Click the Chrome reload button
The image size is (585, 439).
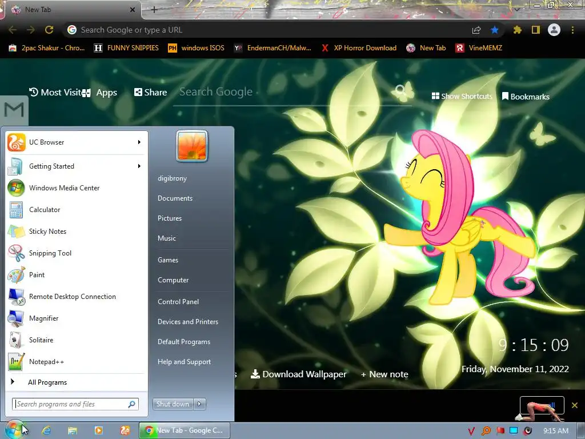49,30
